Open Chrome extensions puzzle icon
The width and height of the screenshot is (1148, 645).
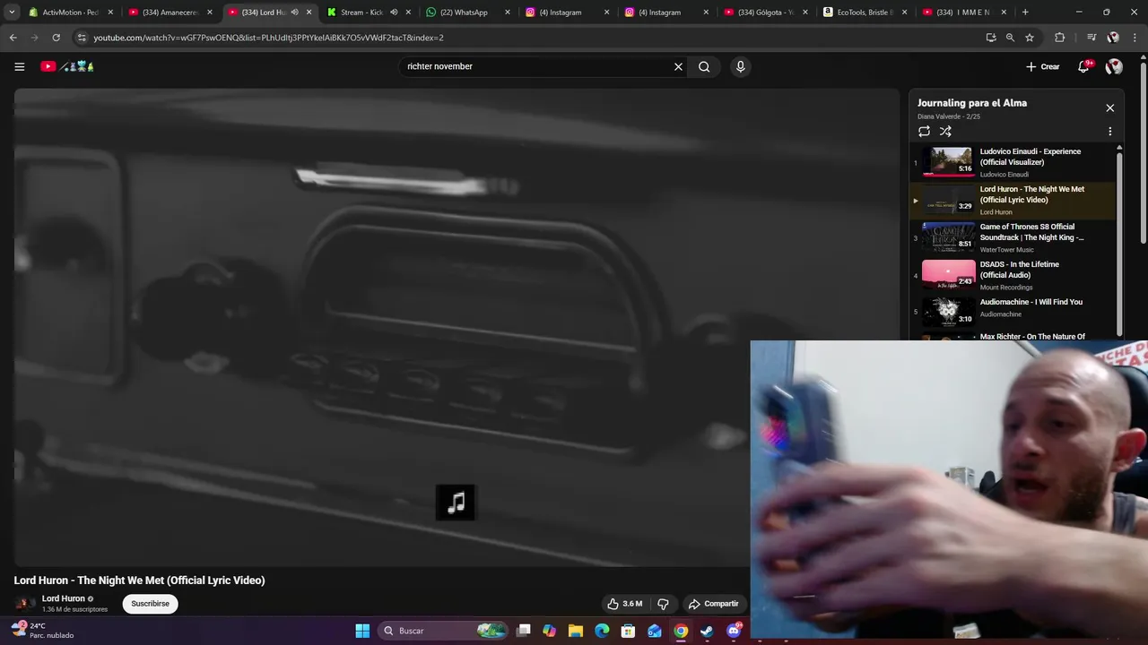pos(1059,38)
